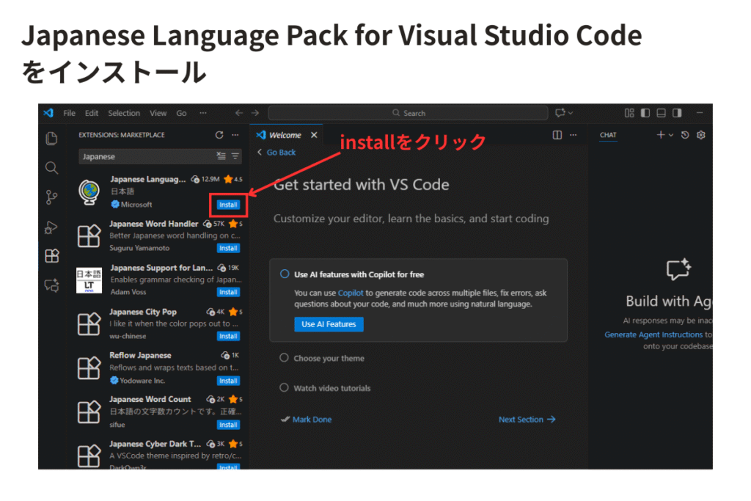
Task: Expand the hidden menu bar items ellipsis
Action: (x=203, y=113)
